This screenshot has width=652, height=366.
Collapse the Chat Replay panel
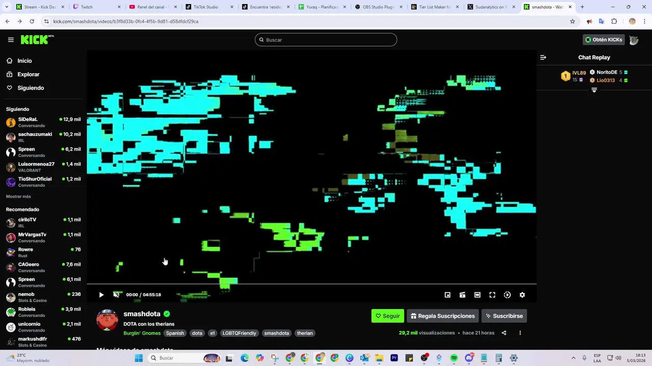543,57
